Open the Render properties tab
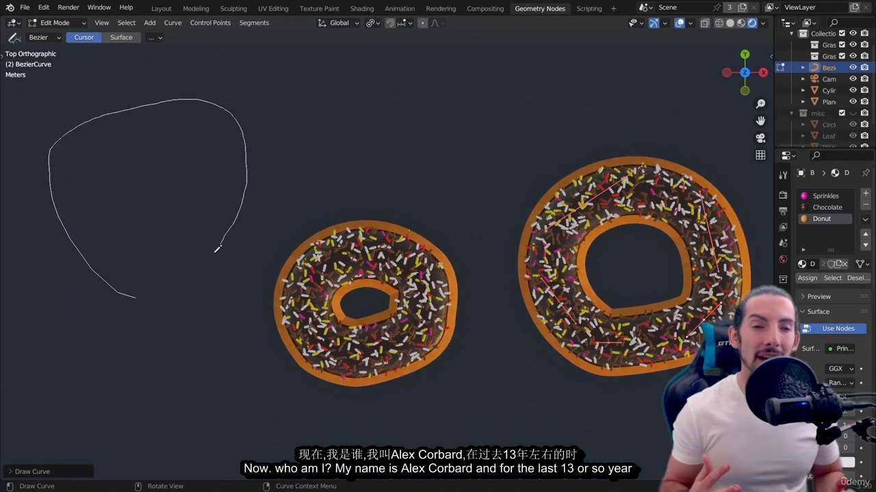 pos(783,195)
